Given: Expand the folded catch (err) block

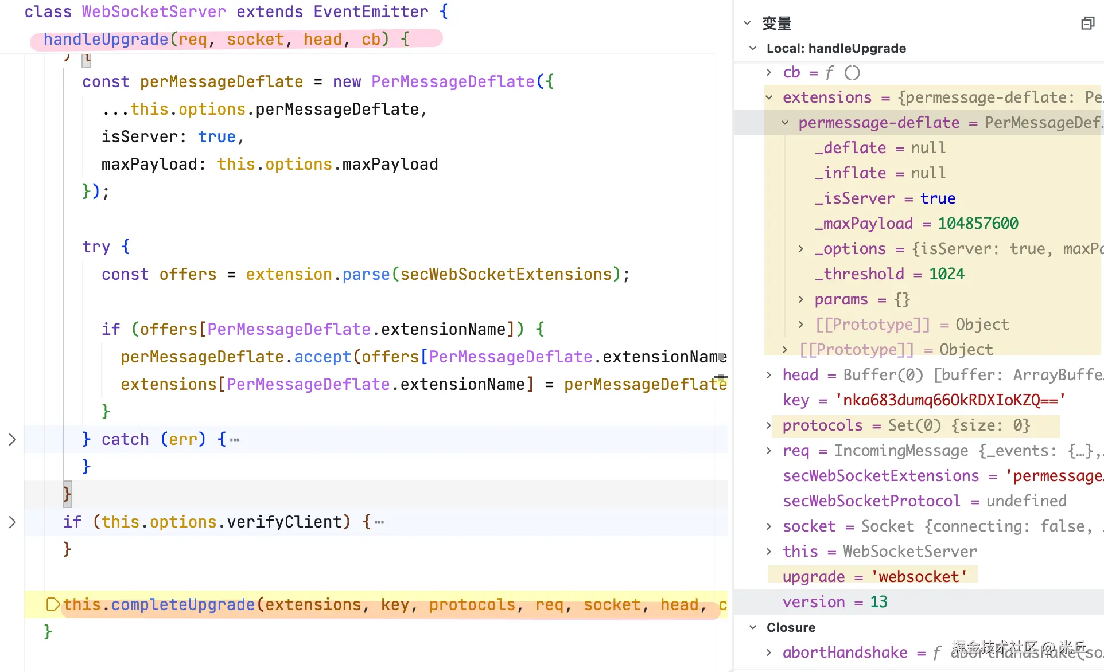Looking at the screenshot, I should point(12,440).
